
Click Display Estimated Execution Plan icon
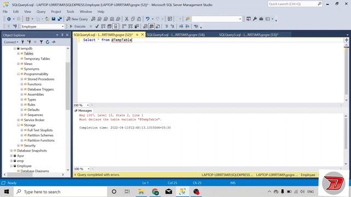(103, 26)
